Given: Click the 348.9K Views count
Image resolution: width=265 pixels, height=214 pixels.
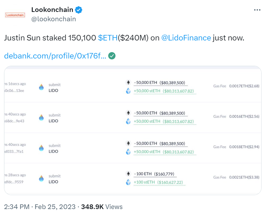Looking at the screenshot, I should pos(102,207).
